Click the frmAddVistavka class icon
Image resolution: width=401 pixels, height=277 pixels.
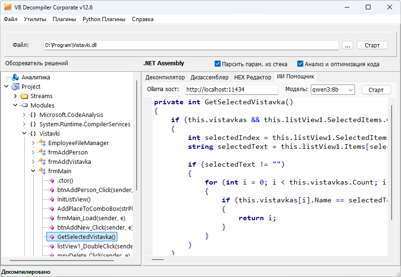pos(42,162)
